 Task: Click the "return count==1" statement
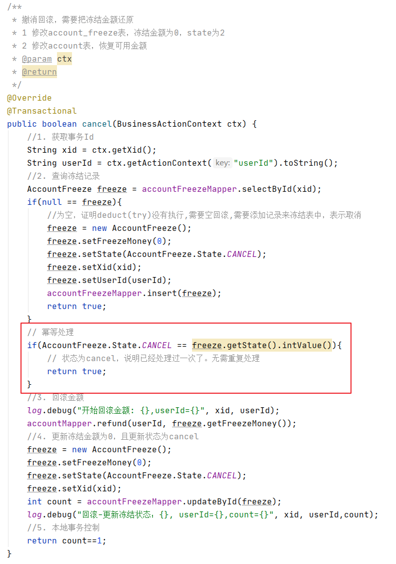[66, 540]
